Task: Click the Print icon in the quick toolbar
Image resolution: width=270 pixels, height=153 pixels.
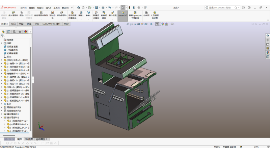Action: [x=103, y=7]
